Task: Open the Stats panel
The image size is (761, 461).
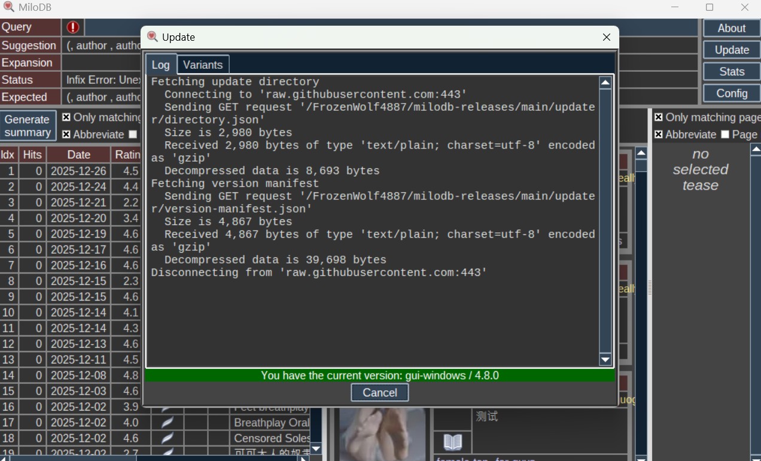Action: point(732,72)
